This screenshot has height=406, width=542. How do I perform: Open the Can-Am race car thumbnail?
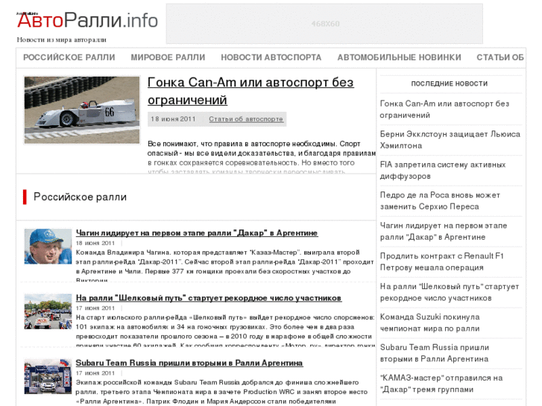(82, 110)
